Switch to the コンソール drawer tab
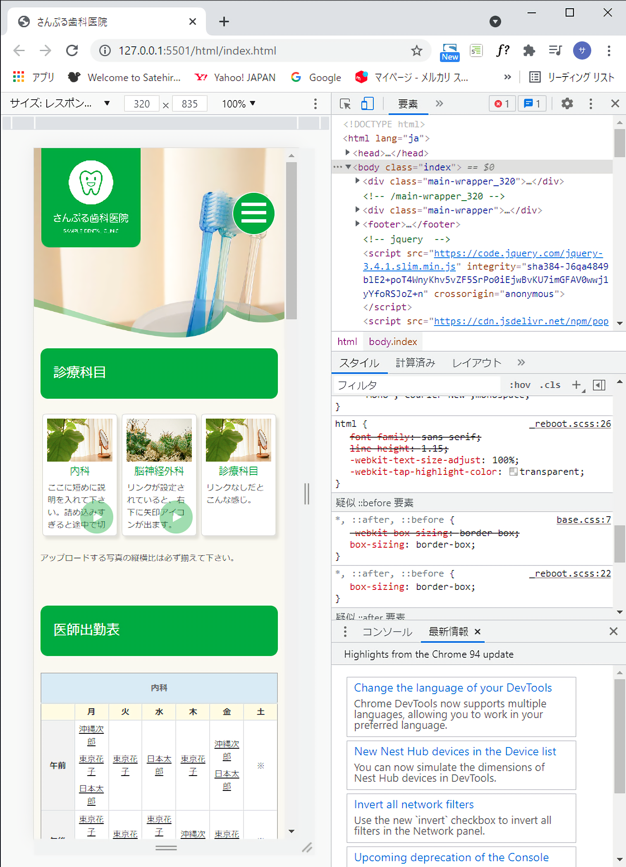Screen dimensions: 626x867 coord(387,632)
